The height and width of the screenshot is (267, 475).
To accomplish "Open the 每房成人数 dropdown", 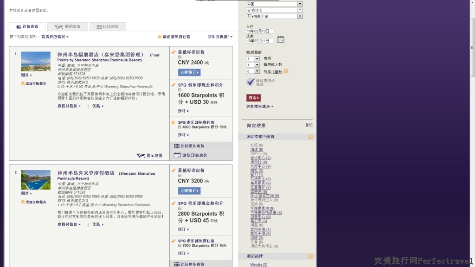I will click(x=253, y=65).
